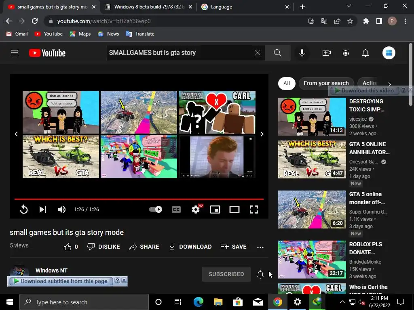Enter full screen mode
The image size is (414, 310).
click(254, 209)
